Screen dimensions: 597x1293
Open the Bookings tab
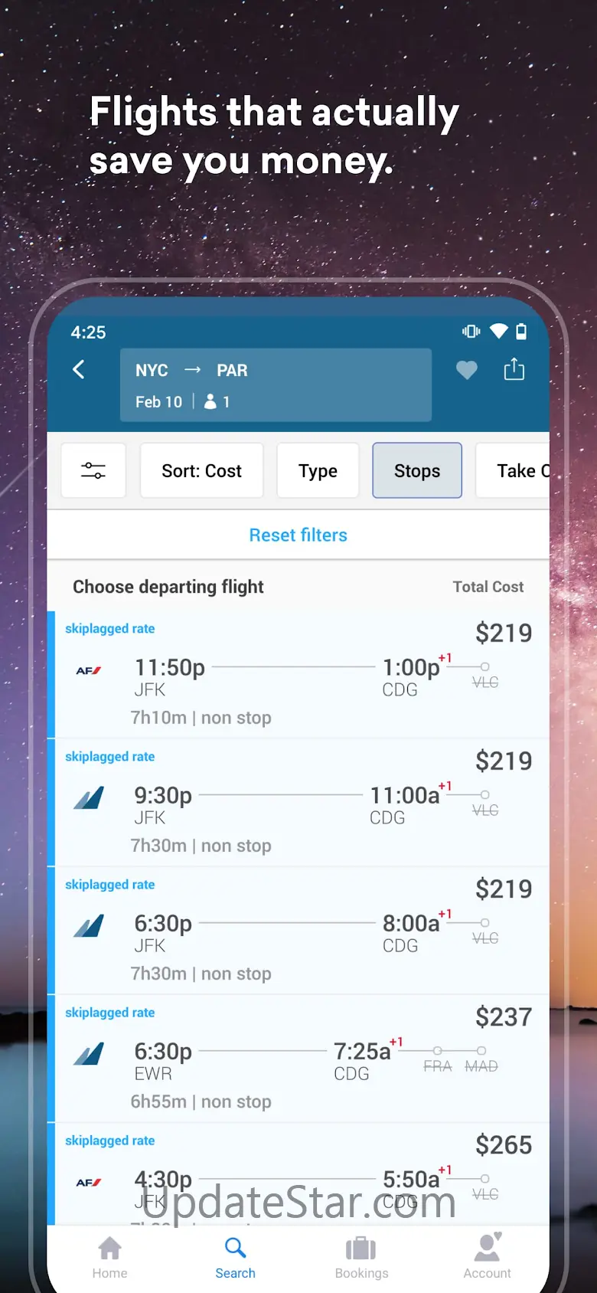tap(361, 1256)
